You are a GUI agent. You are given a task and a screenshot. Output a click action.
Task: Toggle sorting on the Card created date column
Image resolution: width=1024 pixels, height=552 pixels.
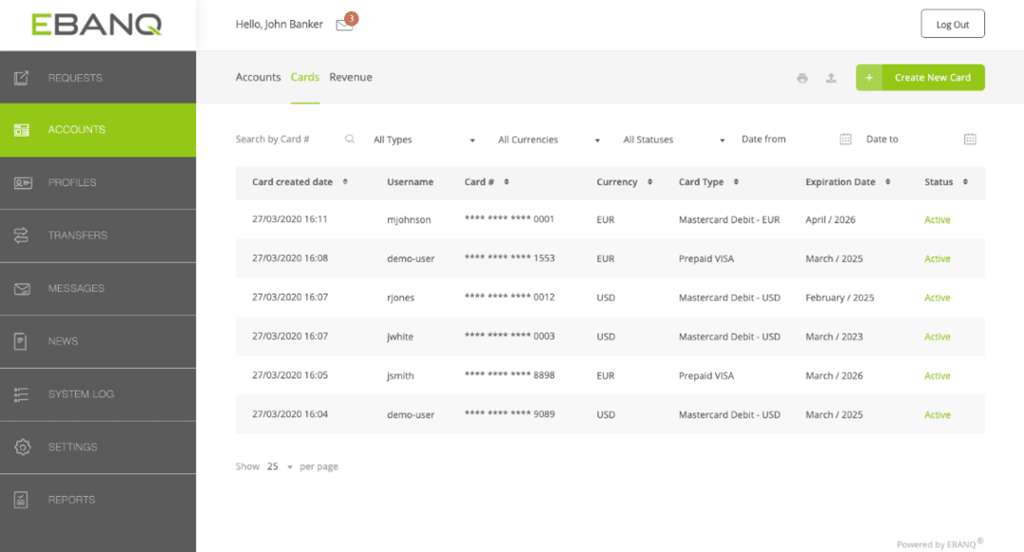[342, 181]
